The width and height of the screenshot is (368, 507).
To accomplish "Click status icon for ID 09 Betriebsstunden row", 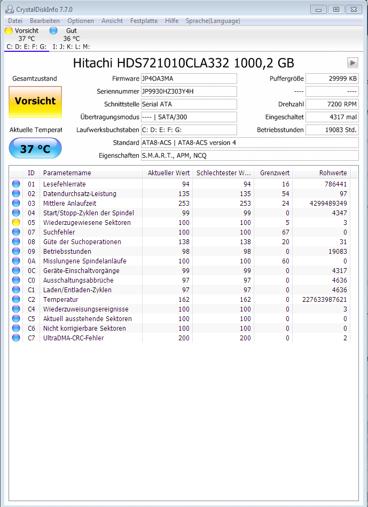I will [16, 251].
